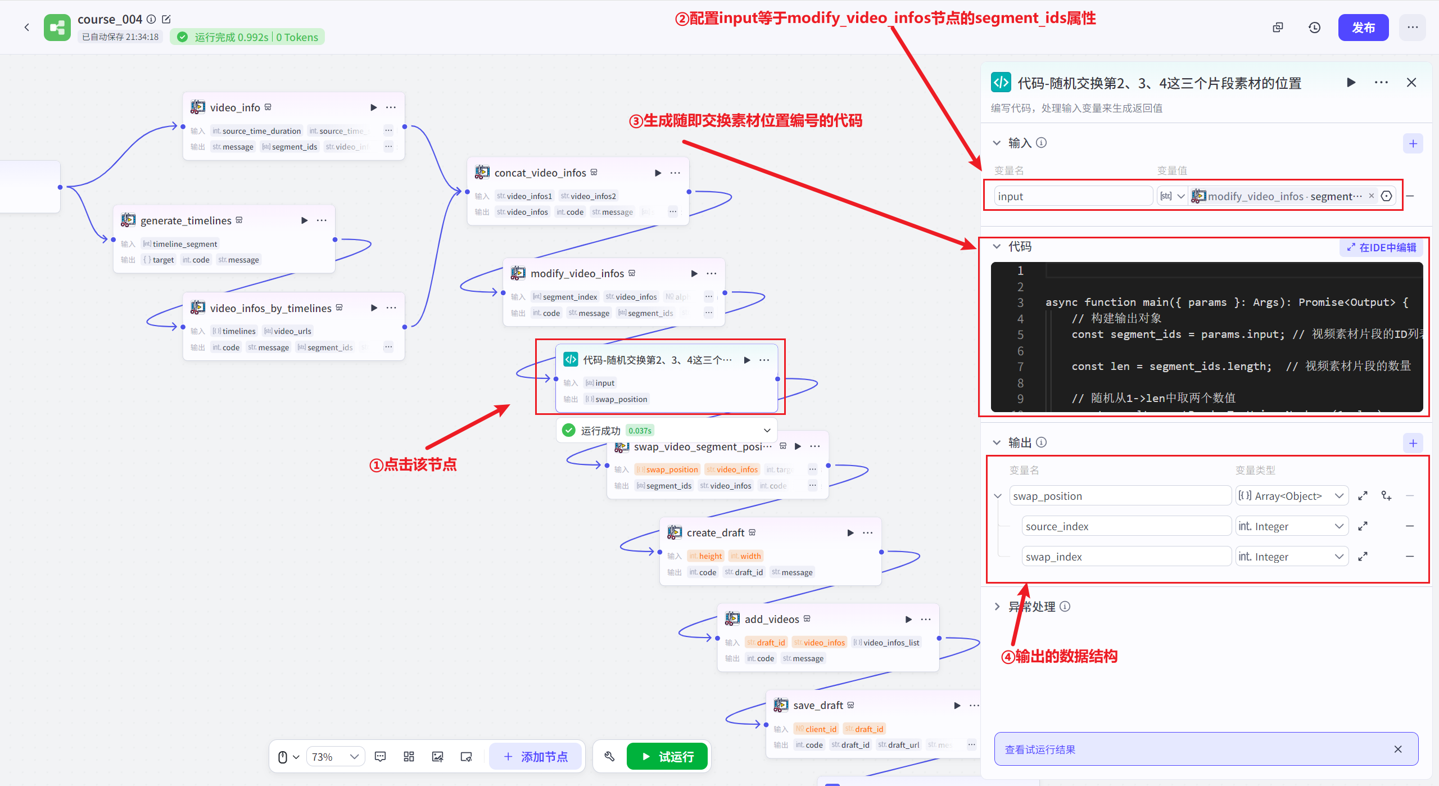Open modify_video_infos node more options
Screen dimensions: 1439x786
[x=712, y=273]
